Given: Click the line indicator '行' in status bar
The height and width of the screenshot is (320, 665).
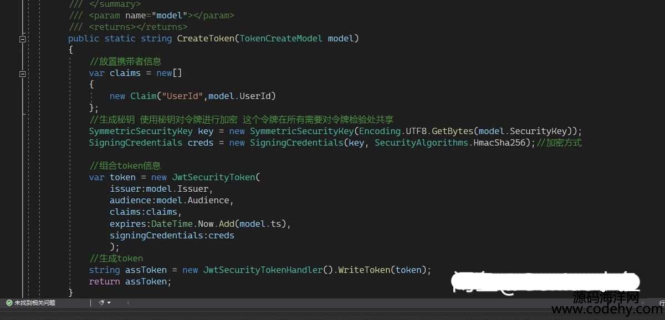Looking at the screenshot, I should [x=662, y=303].
